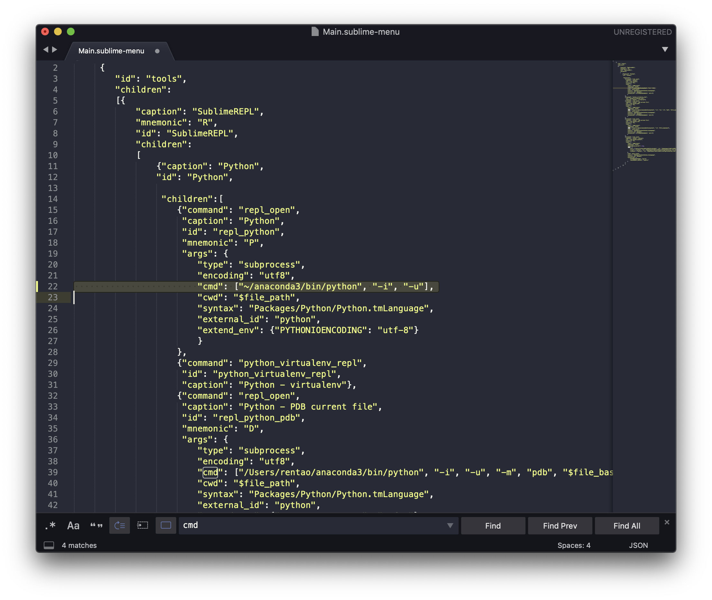Close the find panel with the X
The height and width of the screenshot is (600, 712).
pyautogui.click(x=667, y=522)
